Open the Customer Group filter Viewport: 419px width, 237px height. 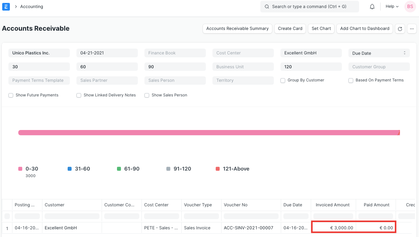pyautogui.click(x=379, y=66)
